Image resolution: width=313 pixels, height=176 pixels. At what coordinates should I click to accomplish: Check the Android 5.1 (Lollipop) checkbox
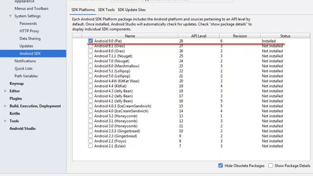[x=90, y=71]
